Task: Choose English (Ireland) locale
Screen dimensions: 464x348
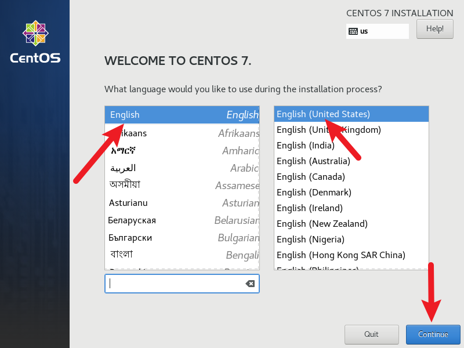Action: point(351,208)
